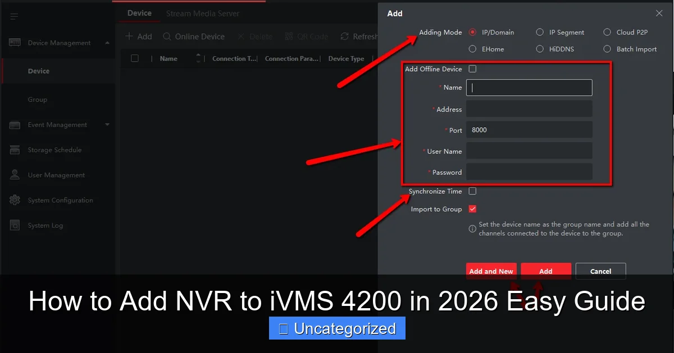The width and height of the screenshot is (674, 353).
Task: Open the Event Management panel
Action: click(x=57, y=124)
